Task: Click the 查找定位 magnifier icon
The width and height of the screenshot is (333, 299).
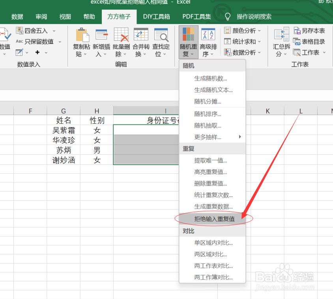Action: (x=161, y=35)
